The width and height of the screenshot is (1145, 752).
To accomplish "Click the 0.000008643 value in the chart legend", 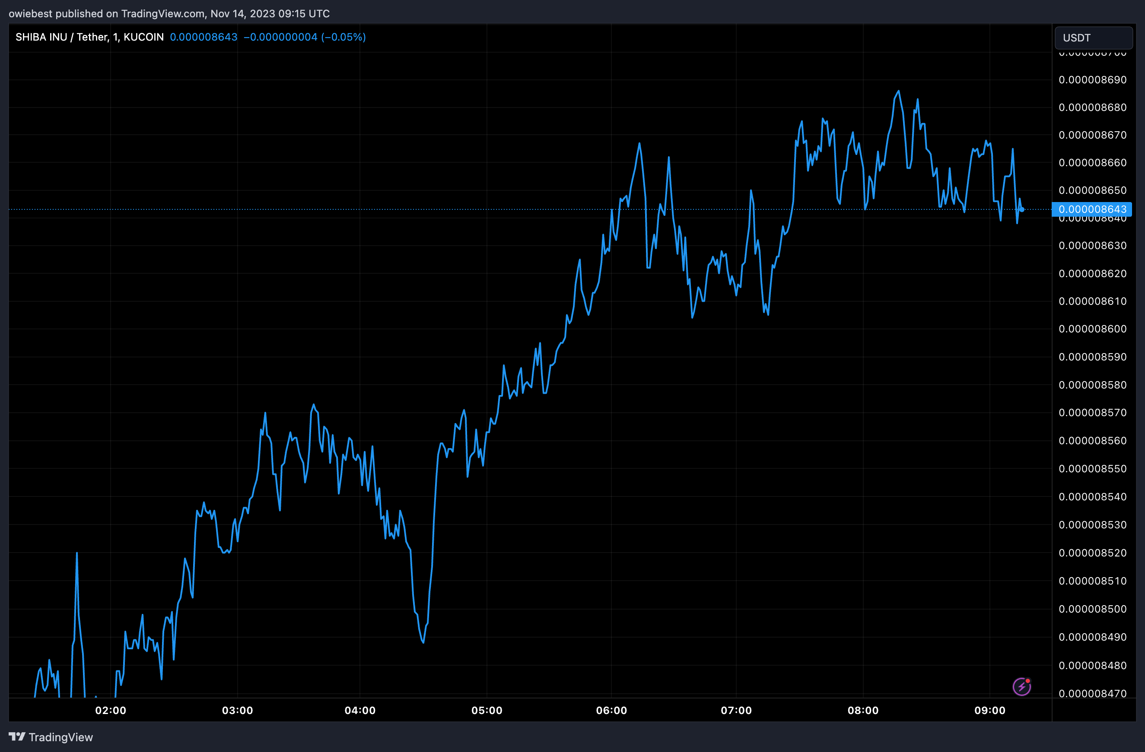I will [x=204, y=37].
